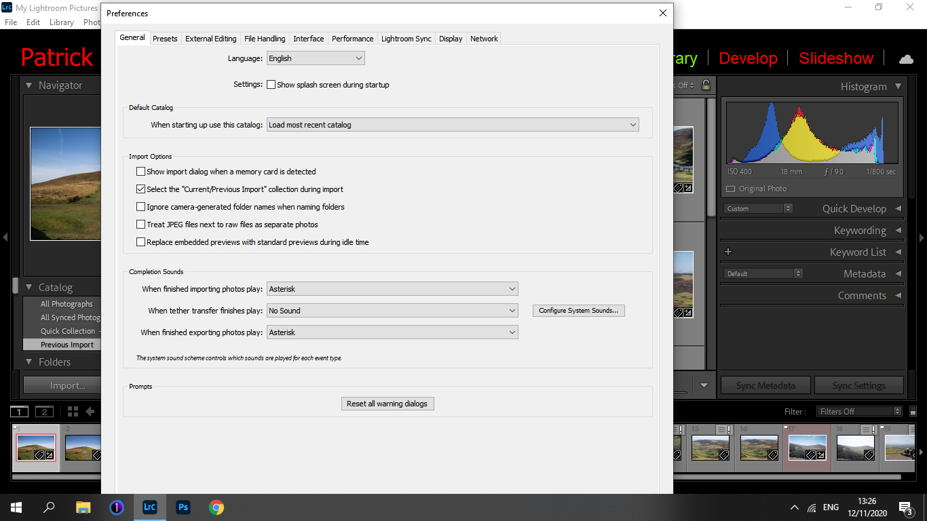
Task: Select the Grid view icon in the filmstrip toolbar
Action: (73, 411)
